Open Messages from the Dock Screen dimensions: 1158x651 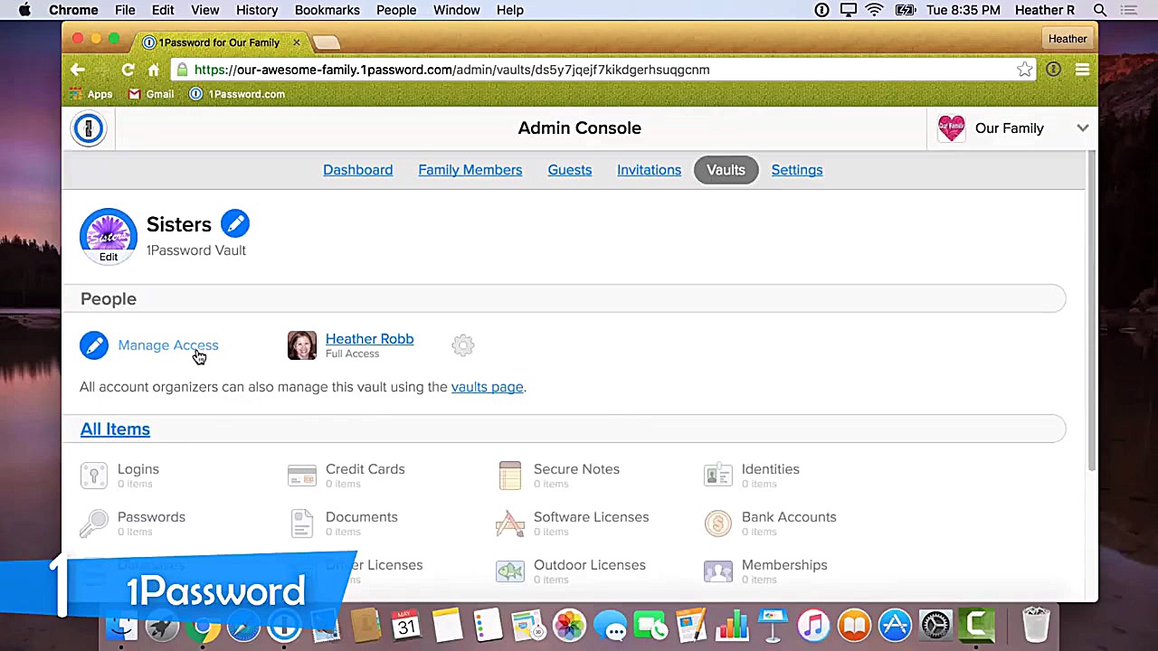pyautogui.click(x=610, y=625)
